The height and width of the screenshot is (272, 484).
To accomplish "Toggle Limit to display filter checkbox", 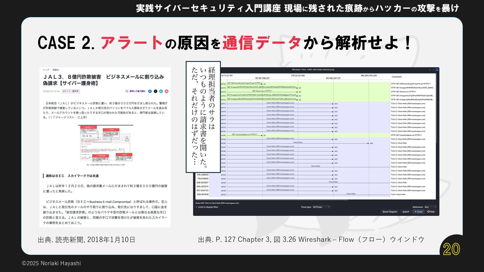I will pos(197,207).
